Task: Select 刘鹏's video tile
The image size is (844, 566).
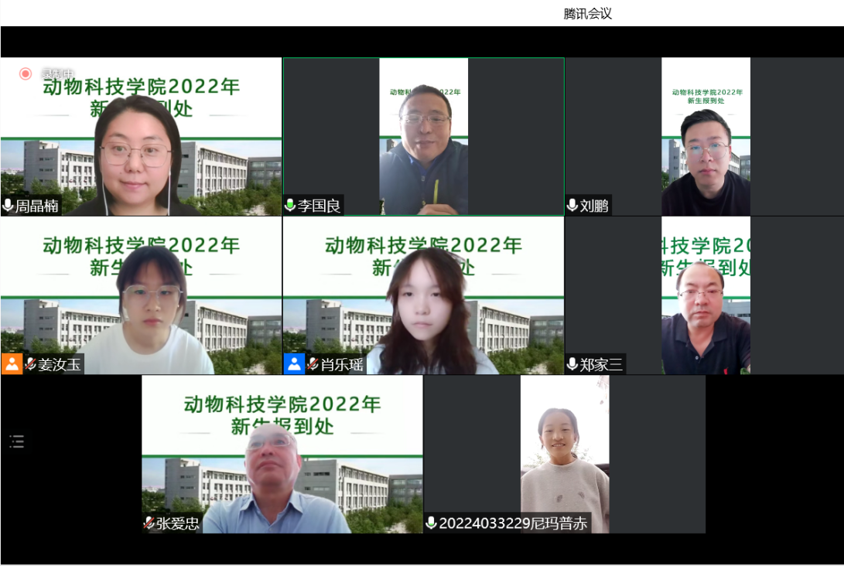Action: click(705, 136)
